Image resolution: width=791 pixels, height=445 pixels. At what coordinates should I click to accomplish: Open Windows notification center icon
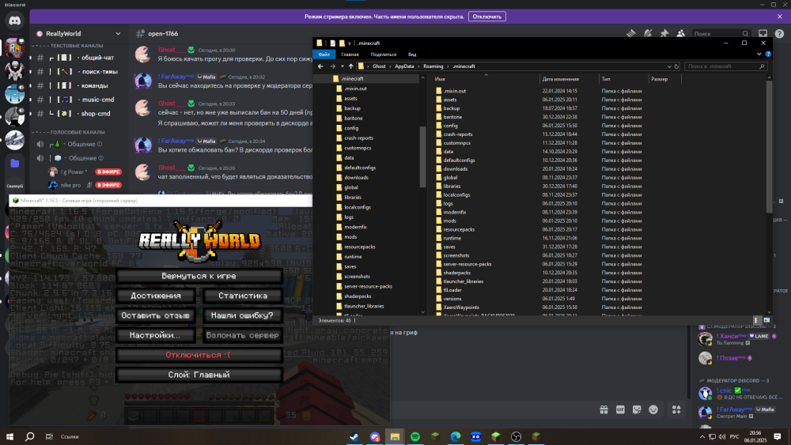(778, 436)
